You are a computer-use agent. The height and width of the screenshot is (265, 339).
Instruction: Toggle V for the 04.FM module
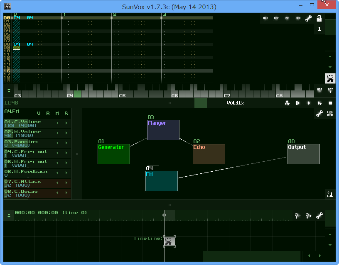click(x=39, y=114)
